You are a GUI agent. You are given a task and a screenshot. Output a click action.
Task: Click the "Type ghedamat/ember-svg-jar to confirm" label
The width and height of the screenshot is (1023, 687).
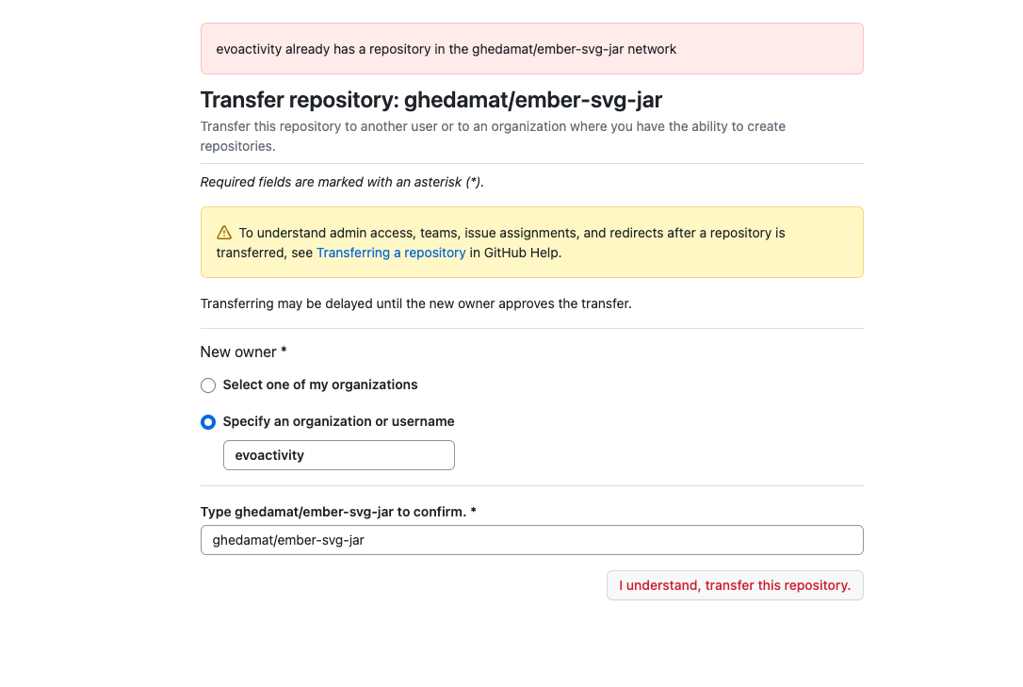click(x=337, y=511)
